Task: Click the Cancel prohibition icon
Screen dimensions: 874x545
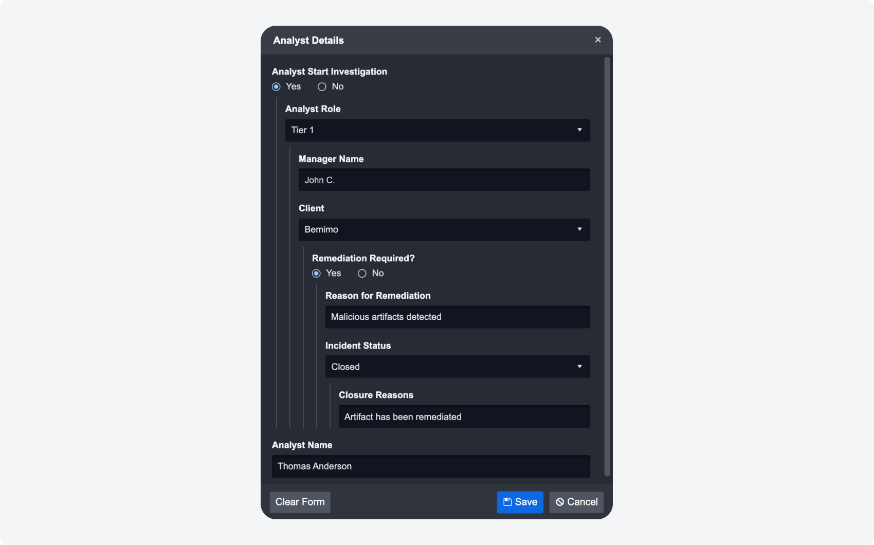Action: point(560,502)
